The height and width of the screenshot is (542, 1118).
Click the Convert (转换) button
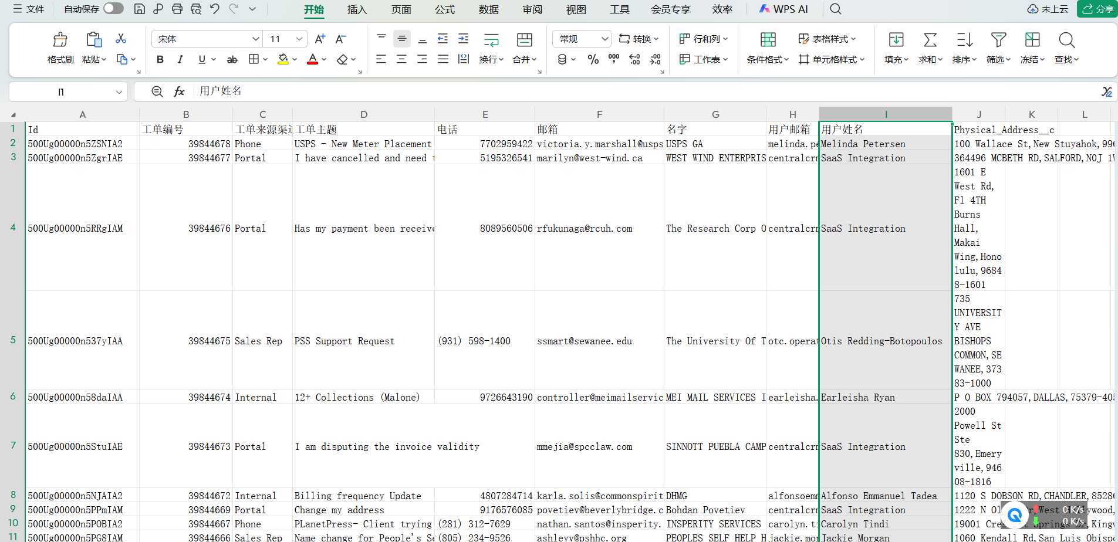pos(639,39)
